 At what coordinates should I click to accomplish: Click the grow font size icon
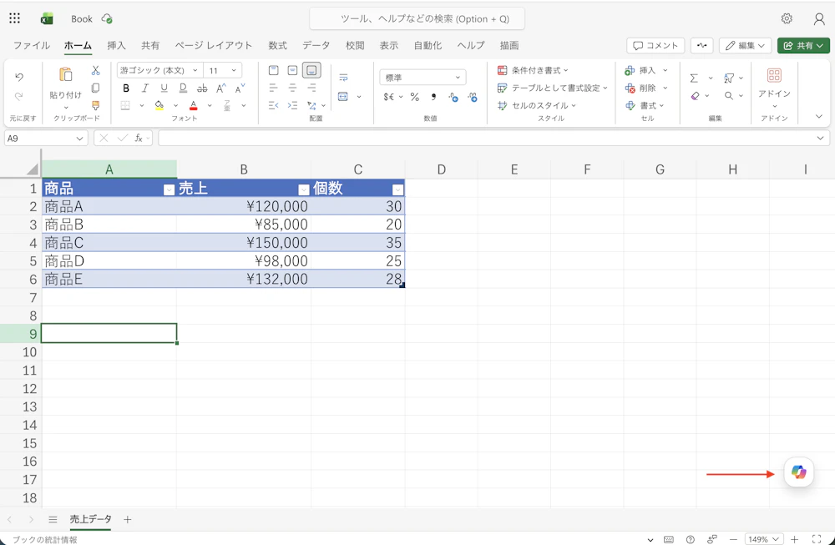(221, 88)
